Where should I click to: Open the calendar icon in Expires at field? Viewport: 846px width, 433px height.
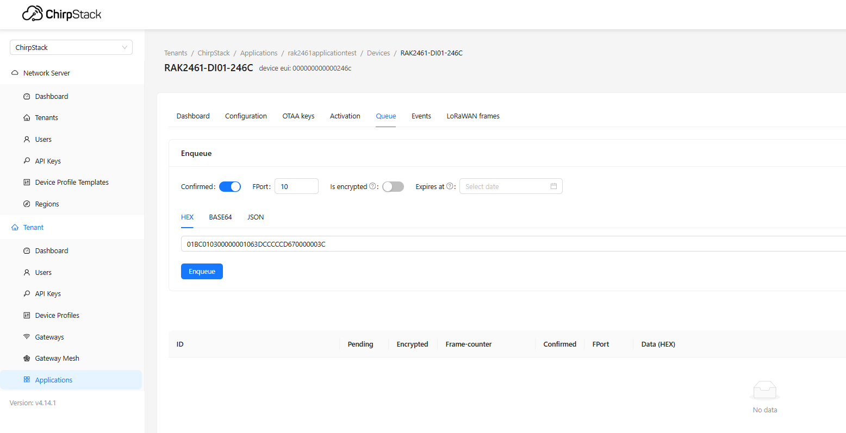pos(553,186)
